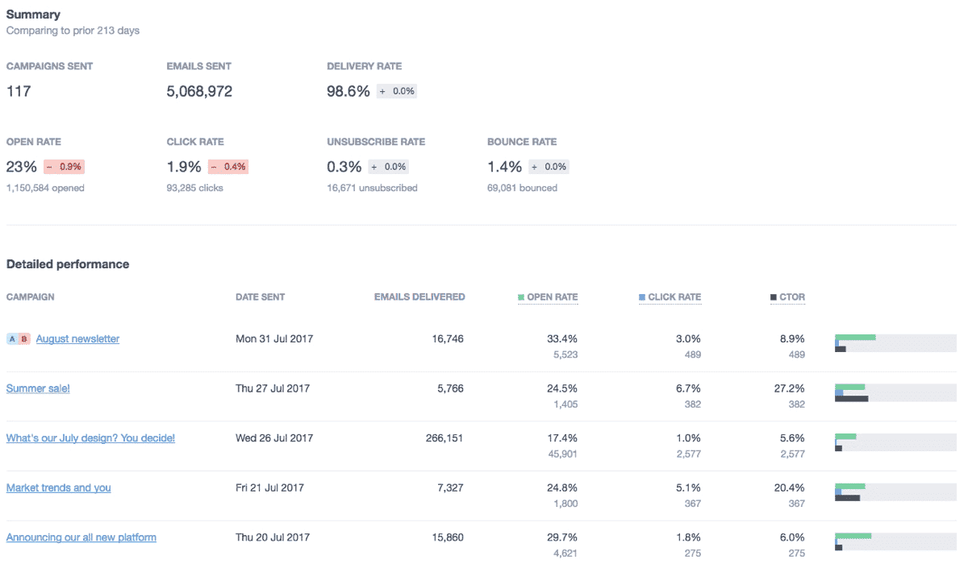Screen dimensions: 968x564
Task: Click the Date Sent column header
Action: pyautogui.click(x=260, y=297)
